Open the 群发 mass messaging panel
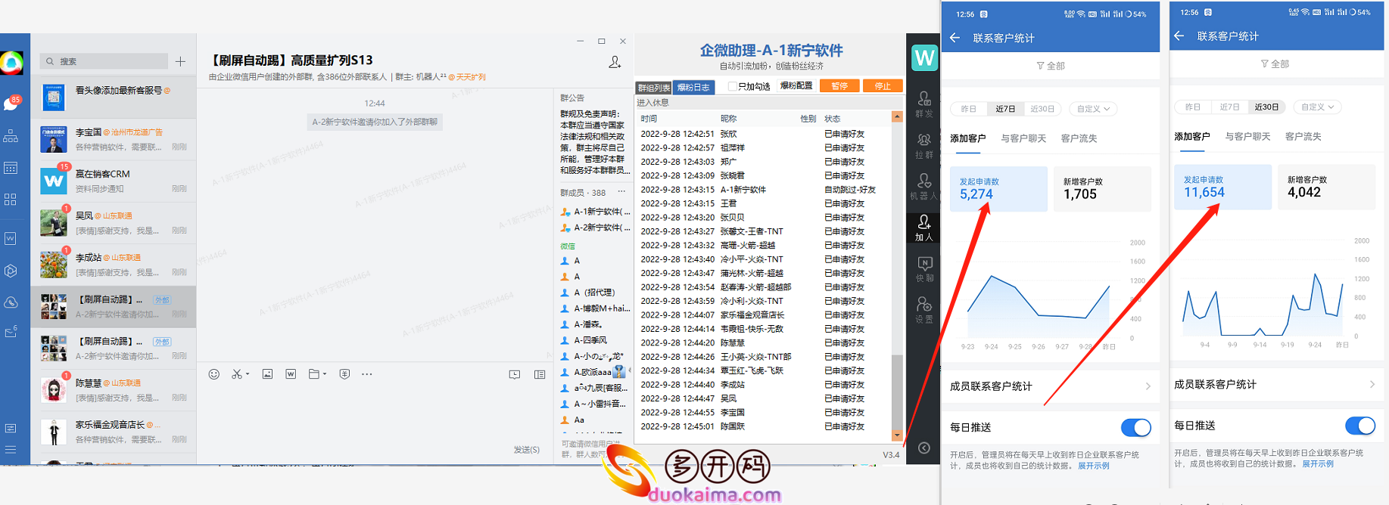 pos(924,104)
